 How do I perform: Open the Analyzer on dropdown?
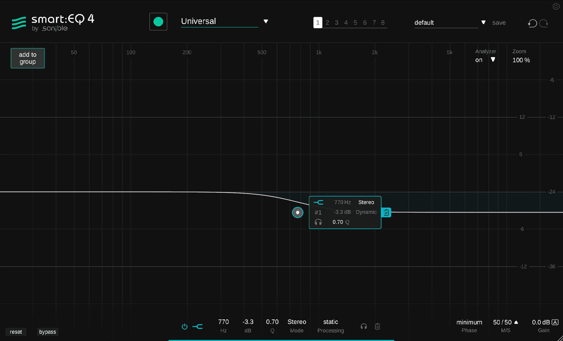click(x=493, y=60)
